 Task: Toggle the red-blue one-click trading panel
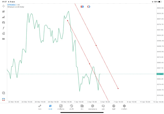click(x=82, y=7)
